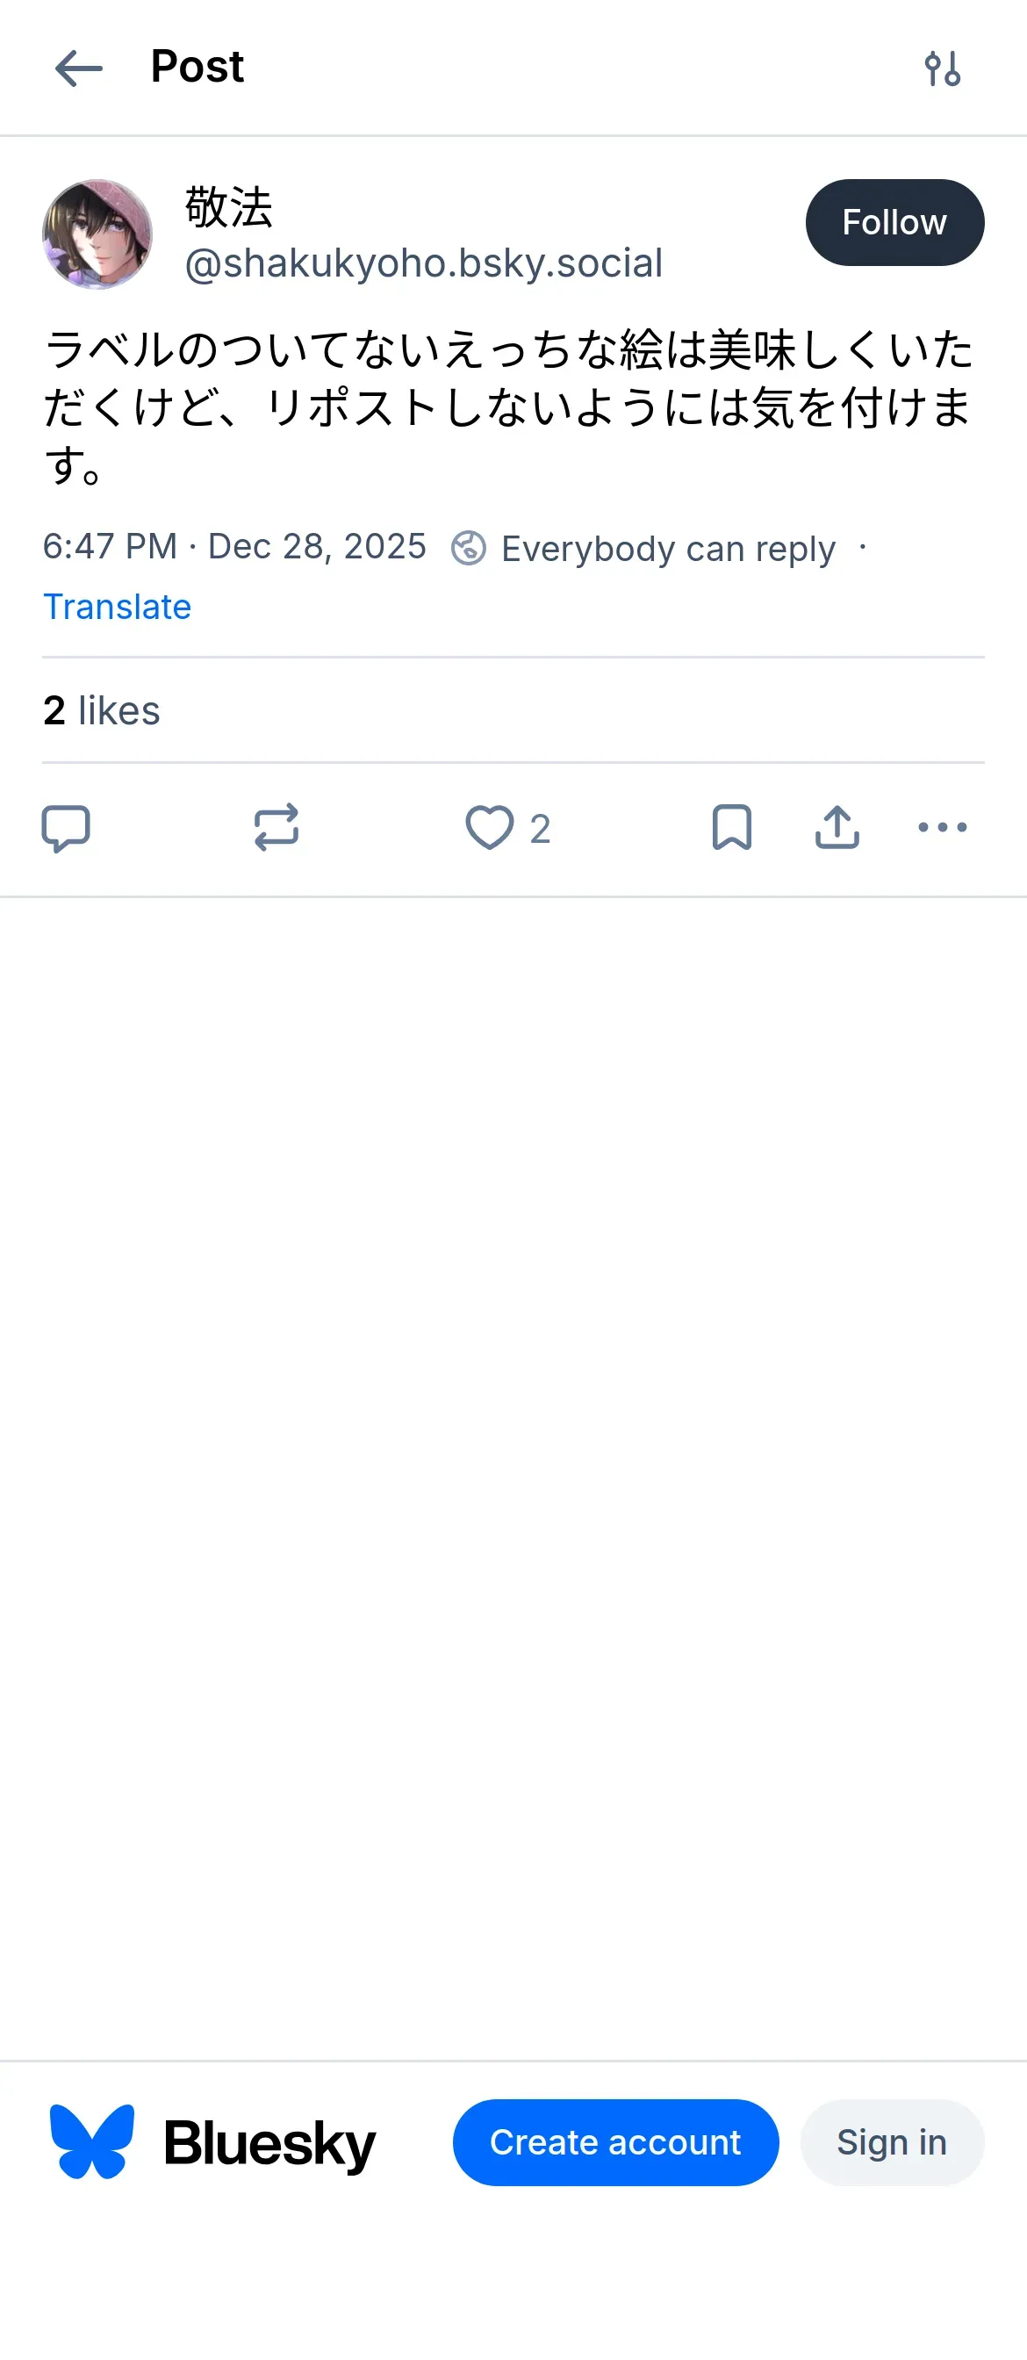The image size is (1027, 2360).
Task: Click the Bluesky wordmark text
Action: pos(269,2144)
